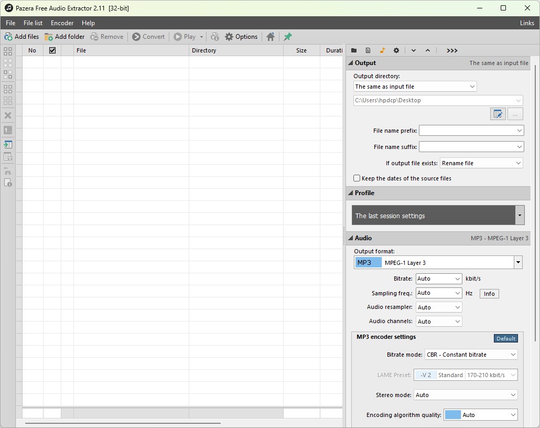Click the >>> arrows above the Output section

pos(452,50)
